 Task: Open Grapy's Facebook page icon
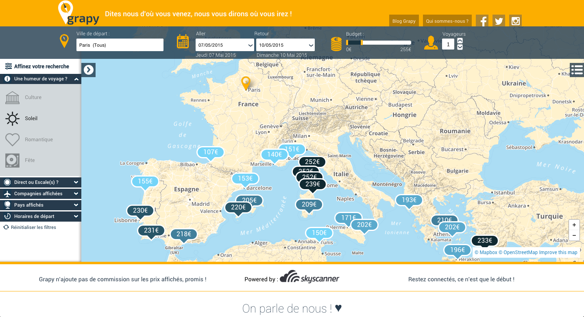click(x=482, y=21)
